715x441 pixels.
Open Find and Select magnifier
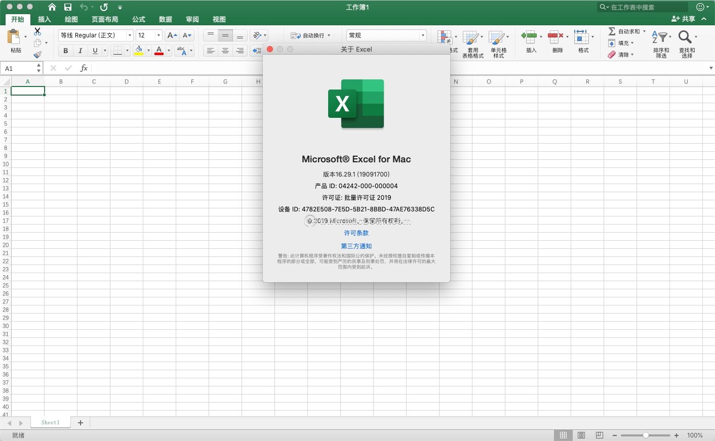pos(685,37)
